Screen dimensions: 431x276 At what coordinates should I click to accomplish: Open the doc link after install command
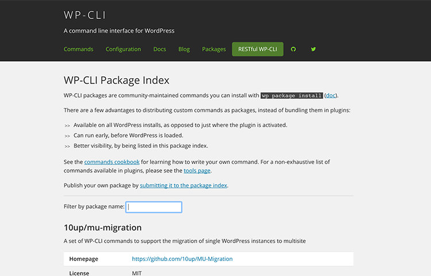click(x=330, y=95)
